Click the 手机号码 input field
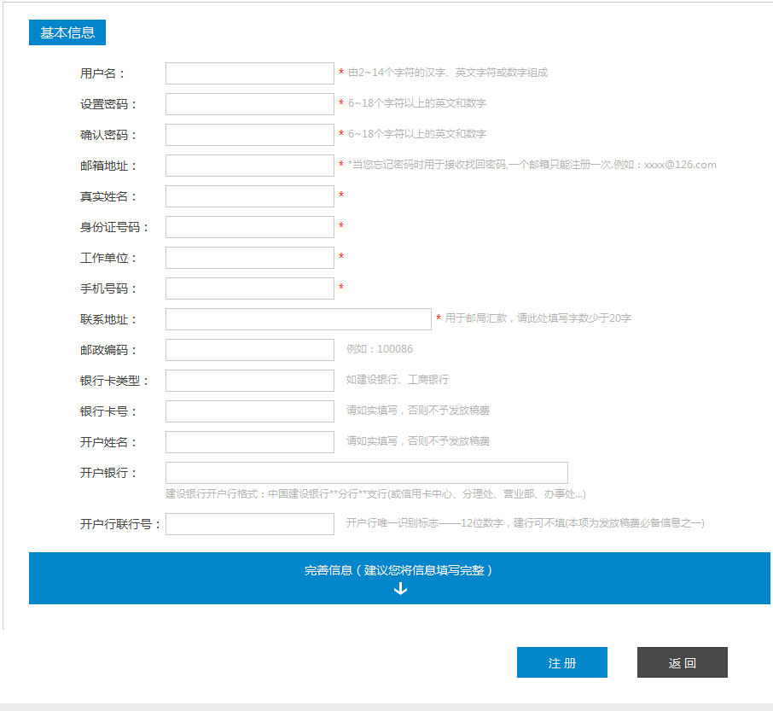The image size is (773, 711). (x=249, y=288)
